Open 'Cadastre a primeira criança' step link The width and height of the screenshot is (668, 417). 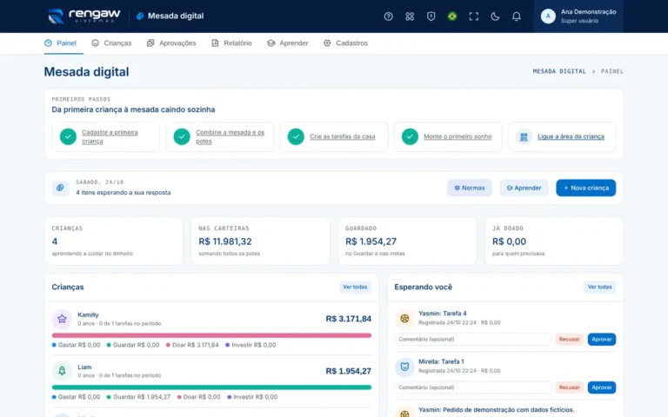(x=110, y=136)
